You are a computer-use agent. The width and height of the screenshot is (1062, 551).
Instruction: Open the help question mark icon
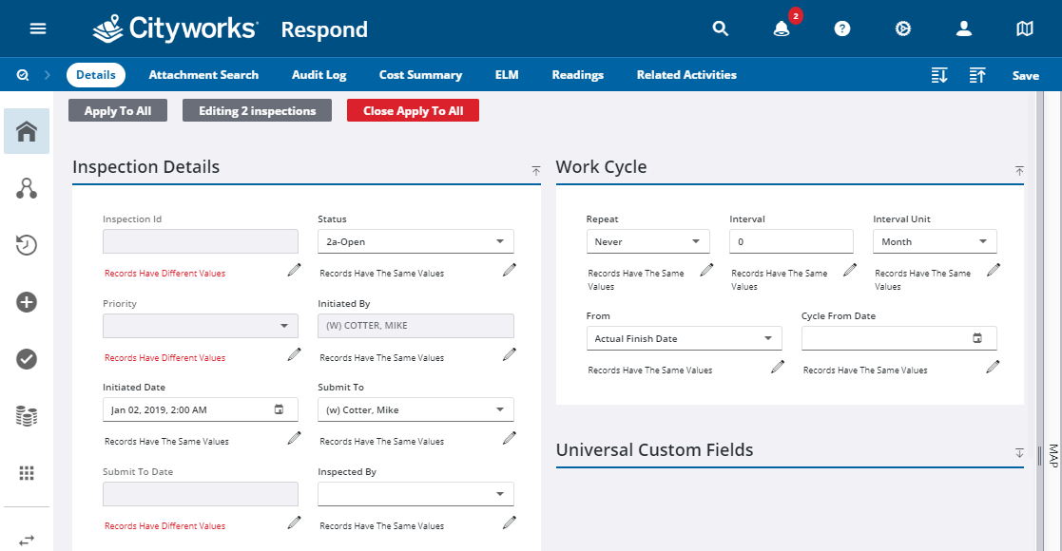tap(842, 28)
